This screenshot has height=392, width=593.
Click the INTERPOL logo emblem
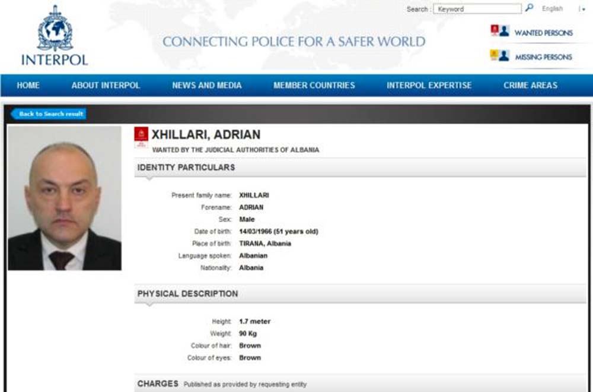click(x=55, y=29)
